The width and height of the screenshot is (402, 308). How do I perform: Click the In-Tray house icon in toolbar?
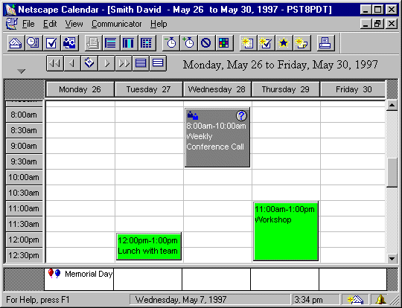click(16, 43)
